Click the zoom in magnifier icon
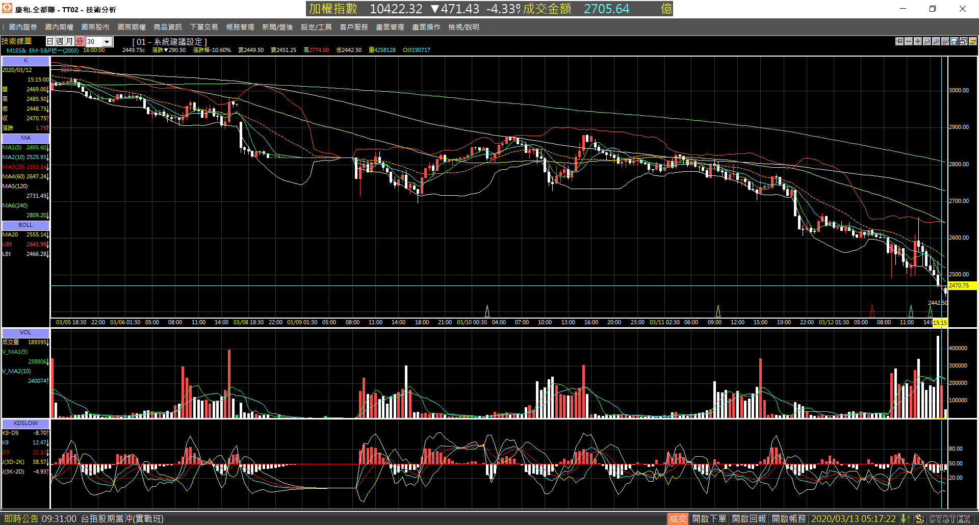The image size is (979, 525). (x=936, y=41)
